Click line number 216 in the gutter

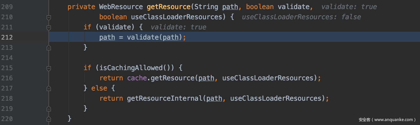pos(7,78)
